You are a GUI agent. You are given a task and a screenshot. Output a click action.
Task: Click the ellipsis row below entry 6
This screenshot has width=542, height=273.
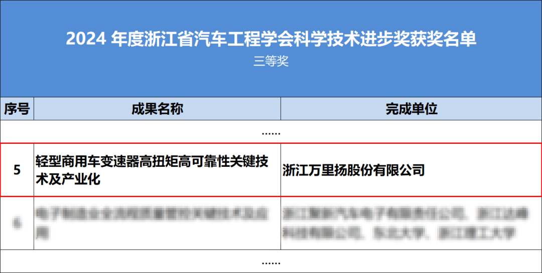pyautogui.click(x=271, y=261)
